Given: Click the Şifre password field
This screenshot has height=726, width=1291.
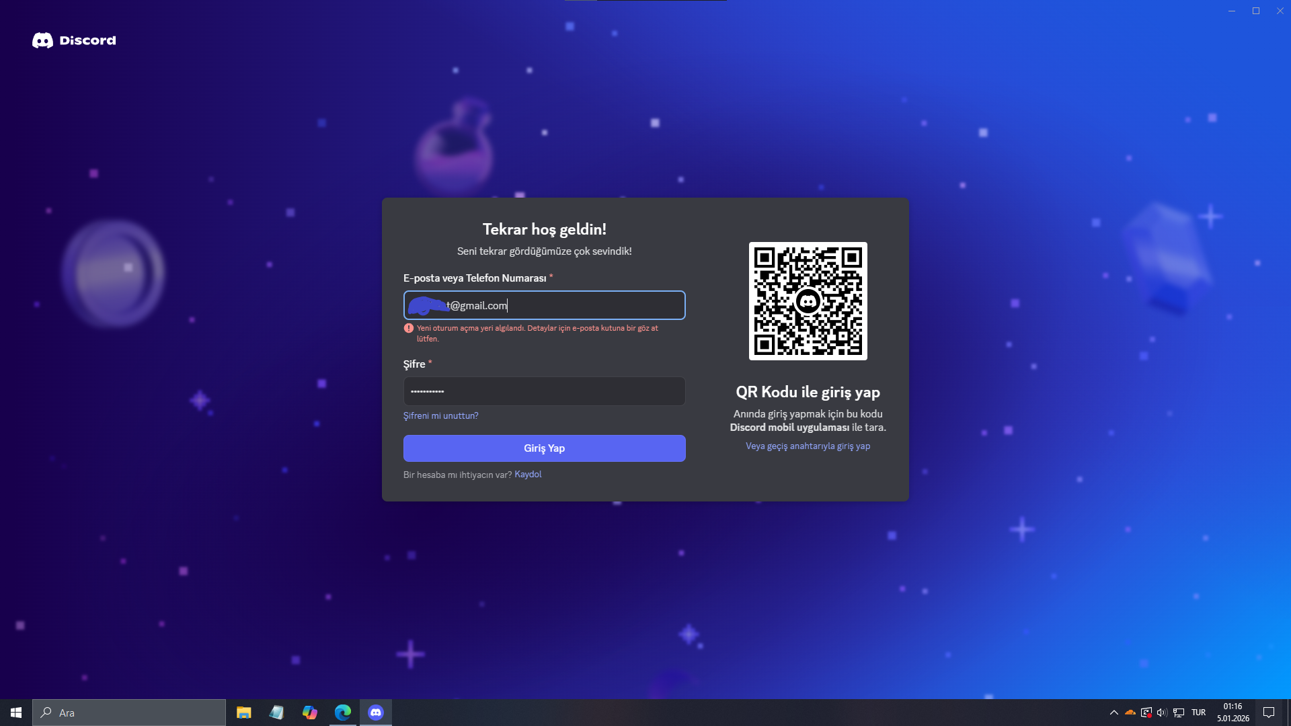Looking at the screenshot, I should 544,391.
